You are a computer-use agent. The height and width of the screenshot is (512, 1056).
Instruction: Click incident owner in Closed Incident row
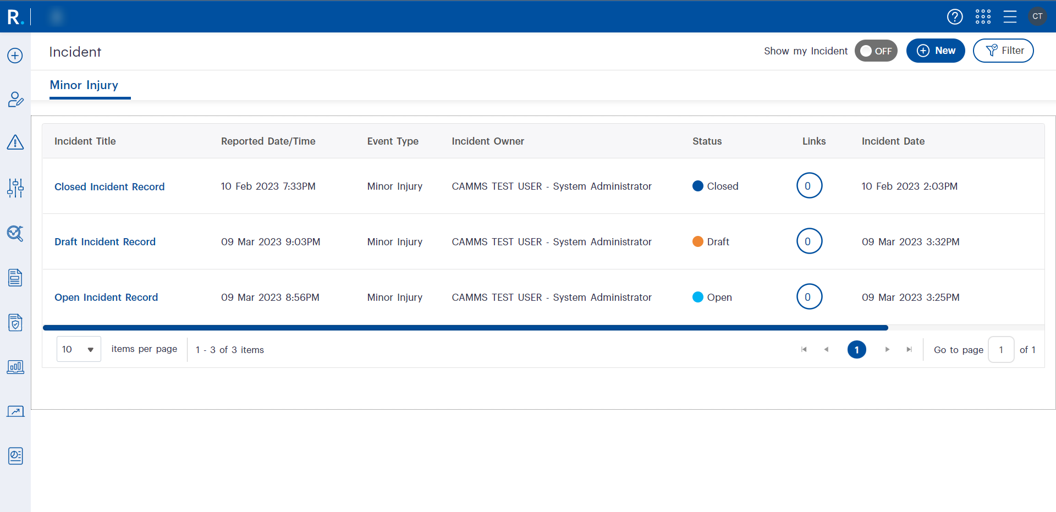pyautogui.click(x=552, y=186)
